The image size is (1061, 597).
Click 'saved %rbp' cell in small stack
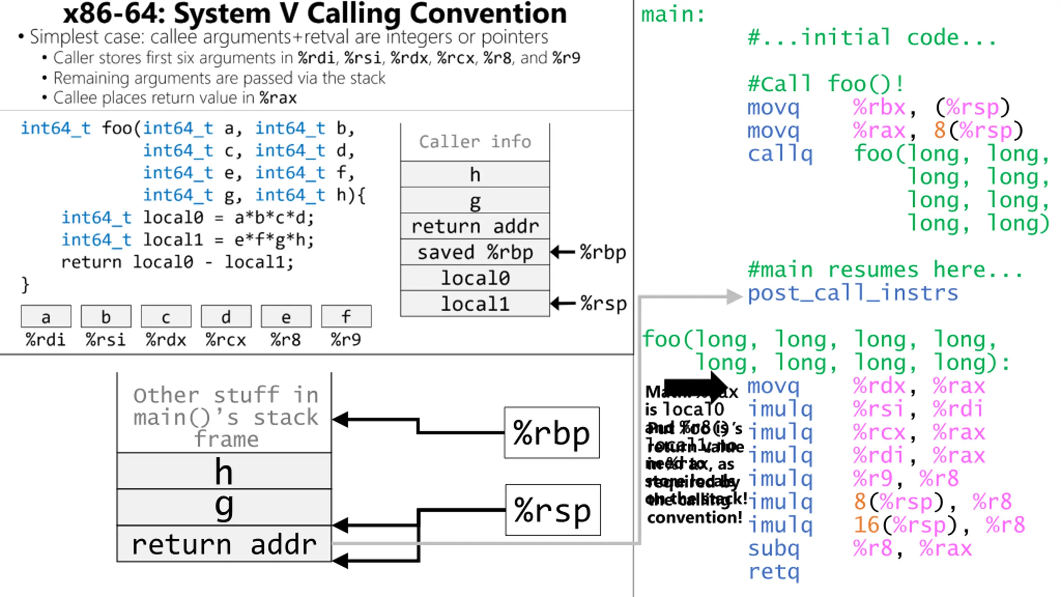(x=475, y=252)
